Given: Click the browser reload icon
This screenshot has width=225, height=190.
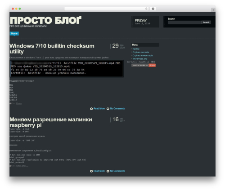Looking at the screenshot, I should click(146, 9).
